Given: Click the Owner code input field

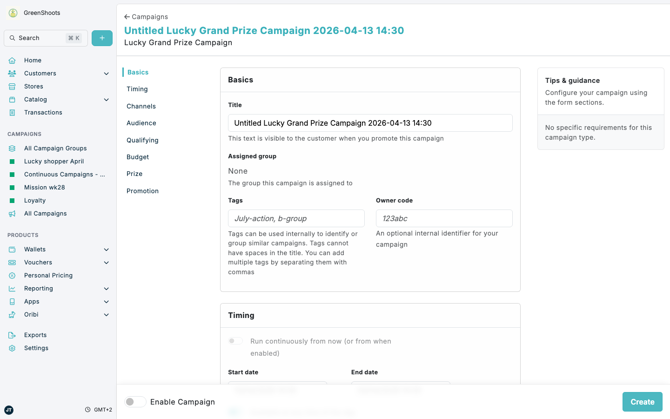Looking at the screenshot, I should coord(444,218).
